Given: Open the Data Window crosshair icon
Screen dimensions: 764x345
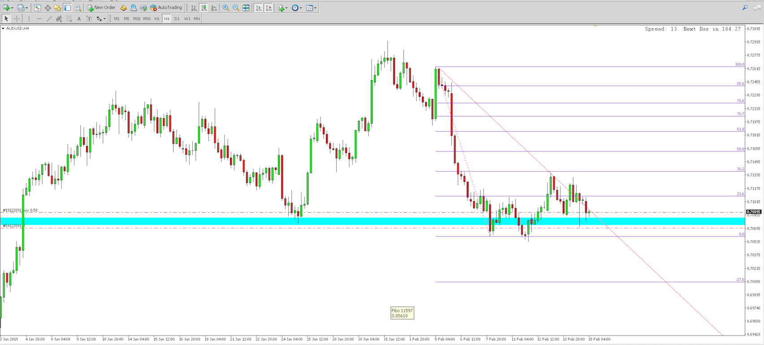Looking at the screenshot, I should [48, 8].
